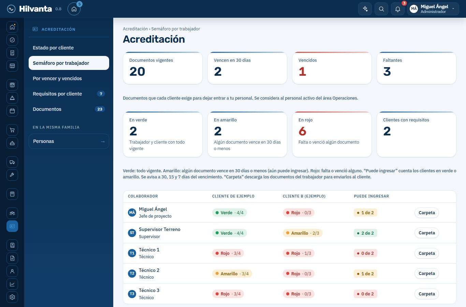Click the Hilvanta logo
Screen dimensions: 466x307
[29, 9]
